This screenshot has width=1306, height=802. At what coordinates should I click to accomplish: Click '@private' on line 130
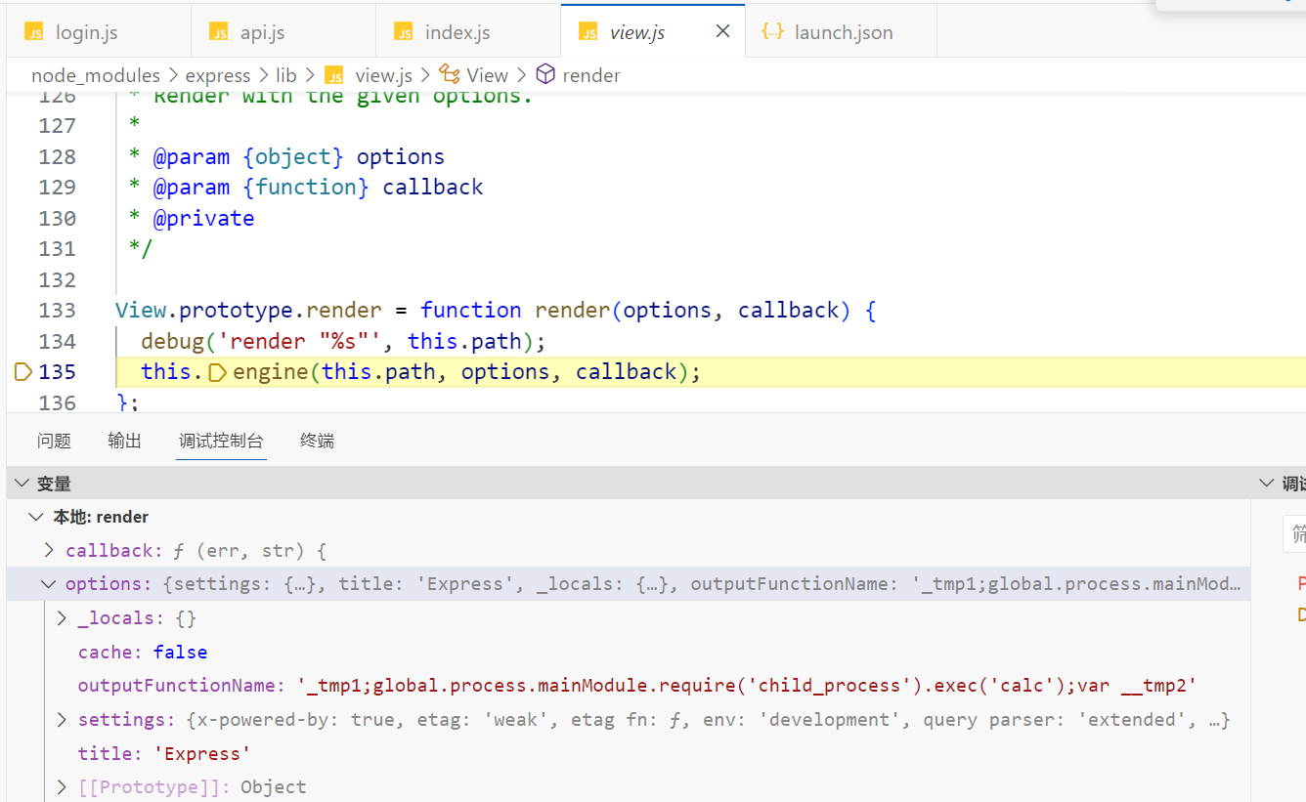click(x=203, y=218)
